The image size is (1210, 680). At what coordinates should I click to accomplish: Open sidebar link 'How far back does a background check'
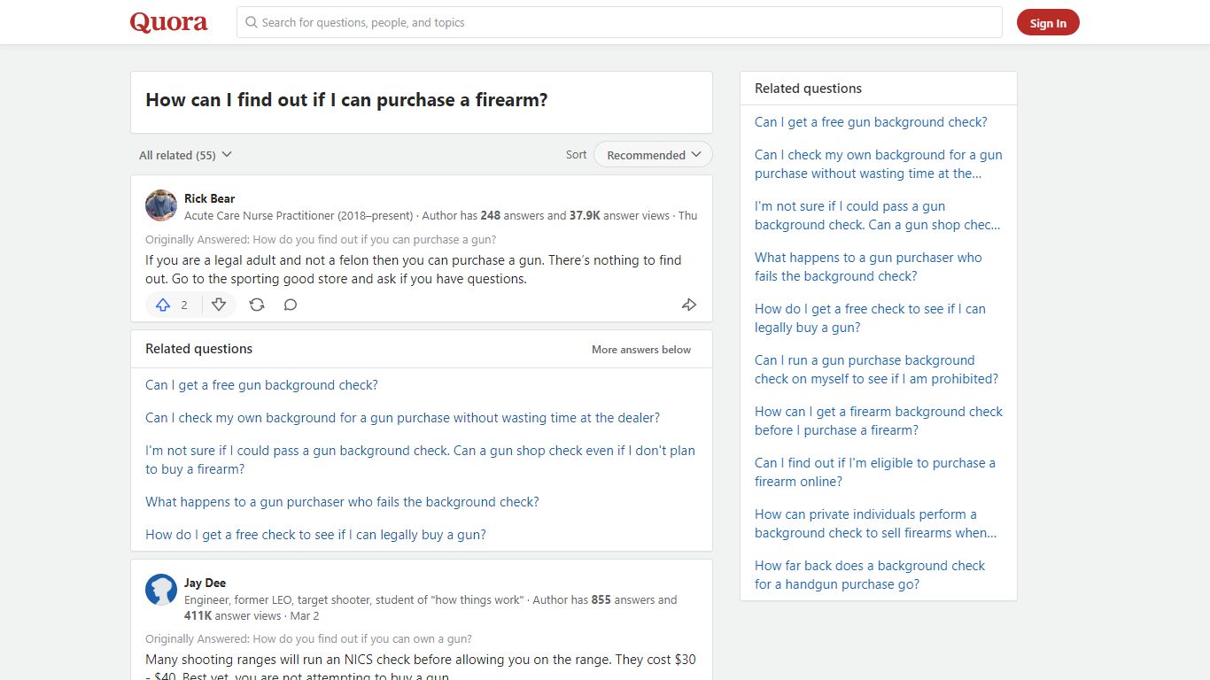[x=870, y=575]
